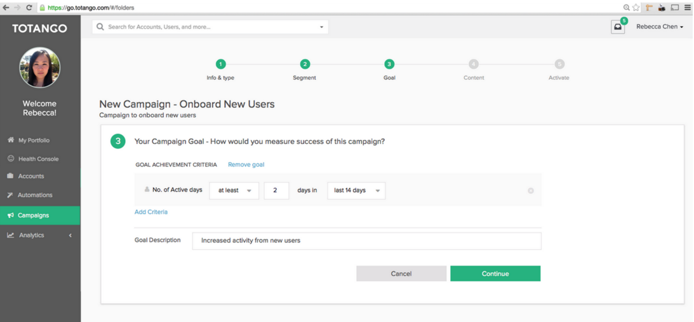Go to step 1 Info & type circle
This screenshot has width=694, height=322.
pos(220,65)
